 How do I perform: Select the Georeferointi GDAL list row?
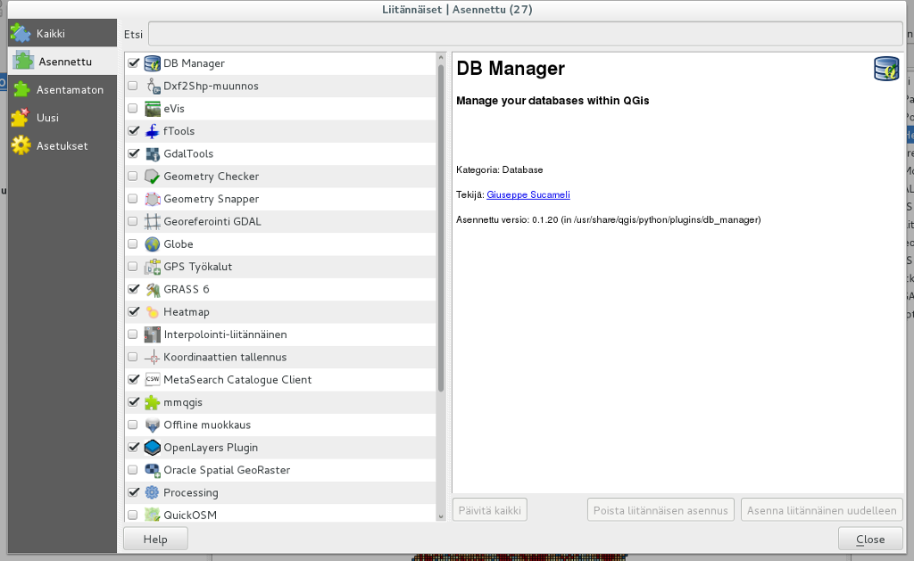(280, 221)
